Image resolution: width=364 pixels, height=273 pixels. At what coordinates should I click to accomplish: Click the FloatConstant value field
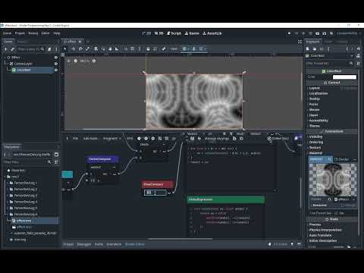(155, 193)
